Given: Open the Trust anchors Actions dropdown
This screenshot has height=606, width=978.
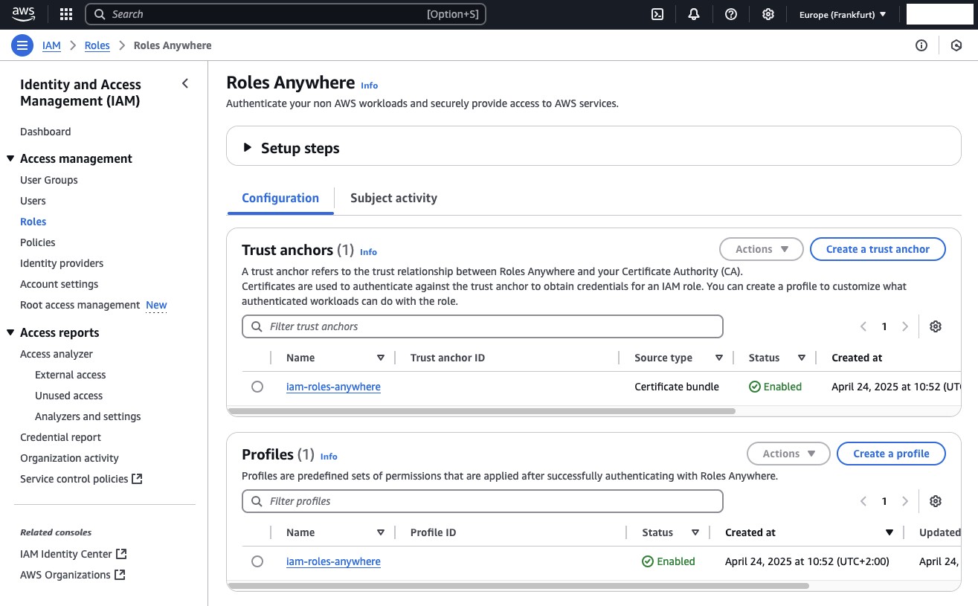Looking at the screenshot, I should [x=761, y=249].
